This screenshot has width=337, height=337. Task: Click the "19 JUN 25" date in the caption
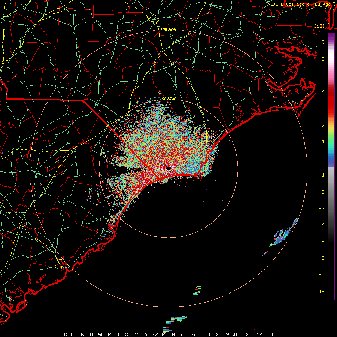click(x=237, y=334)
